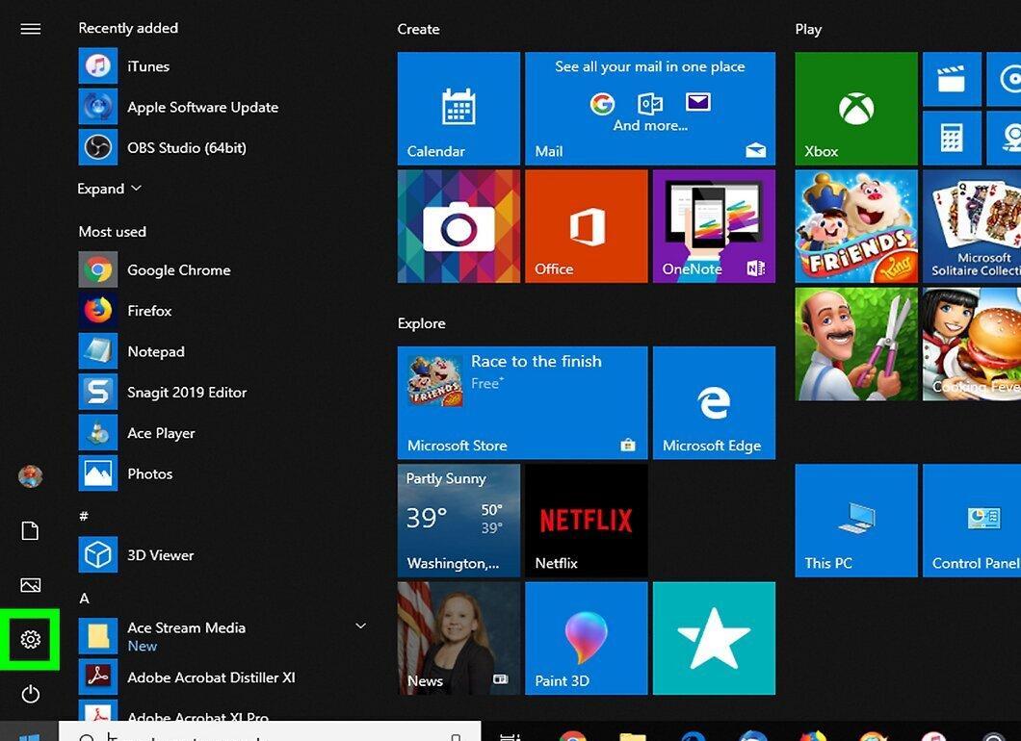Expand the hamburger menu at top left
The height and width of the screenshot is (741, 1021).
30,29
